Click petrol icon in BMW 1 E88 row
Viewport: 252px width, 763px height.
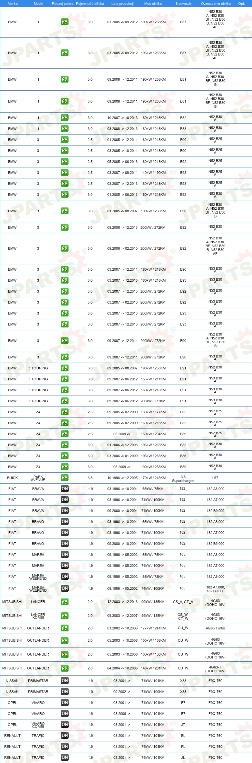pyautogui.click(x=64, y=129)
